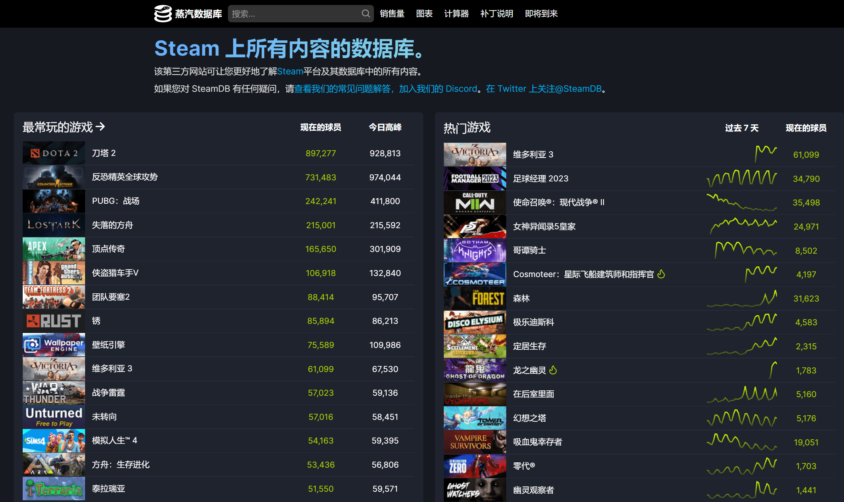Open the 女神异闻录5皇家 link
Screen dimensions: 844x502
click(x=544, y=226)
